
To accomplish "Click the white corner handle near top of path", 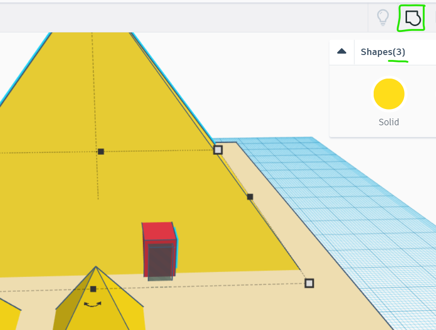I will click(218, 150).
